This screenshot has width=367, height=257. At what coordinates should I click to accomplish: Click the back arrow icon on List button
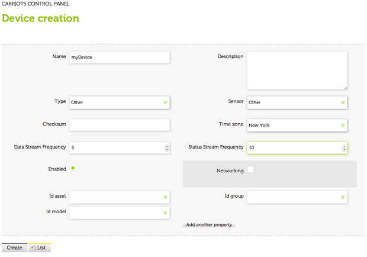coord(33,248)
